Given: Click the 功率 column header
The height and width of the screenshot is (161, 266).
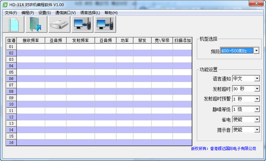Looking at the screenshot, I should pos(125,40).
